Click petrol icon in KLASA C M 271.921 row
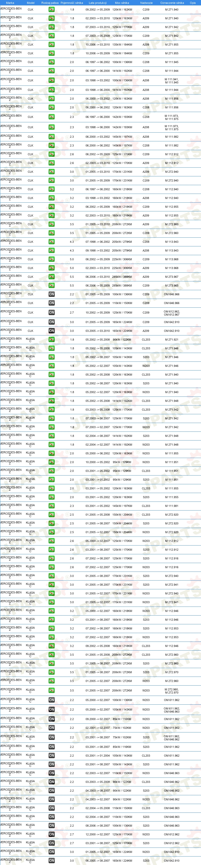 tap(51, 340)
